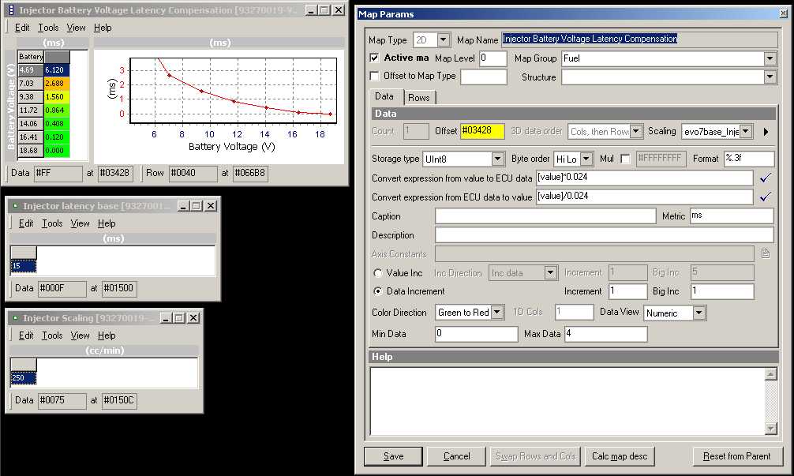The height and width of the screenshot is (476, 794).
Task: Click the arrow icon right of Scaling dropdown
Action: [x=766, y=132]
